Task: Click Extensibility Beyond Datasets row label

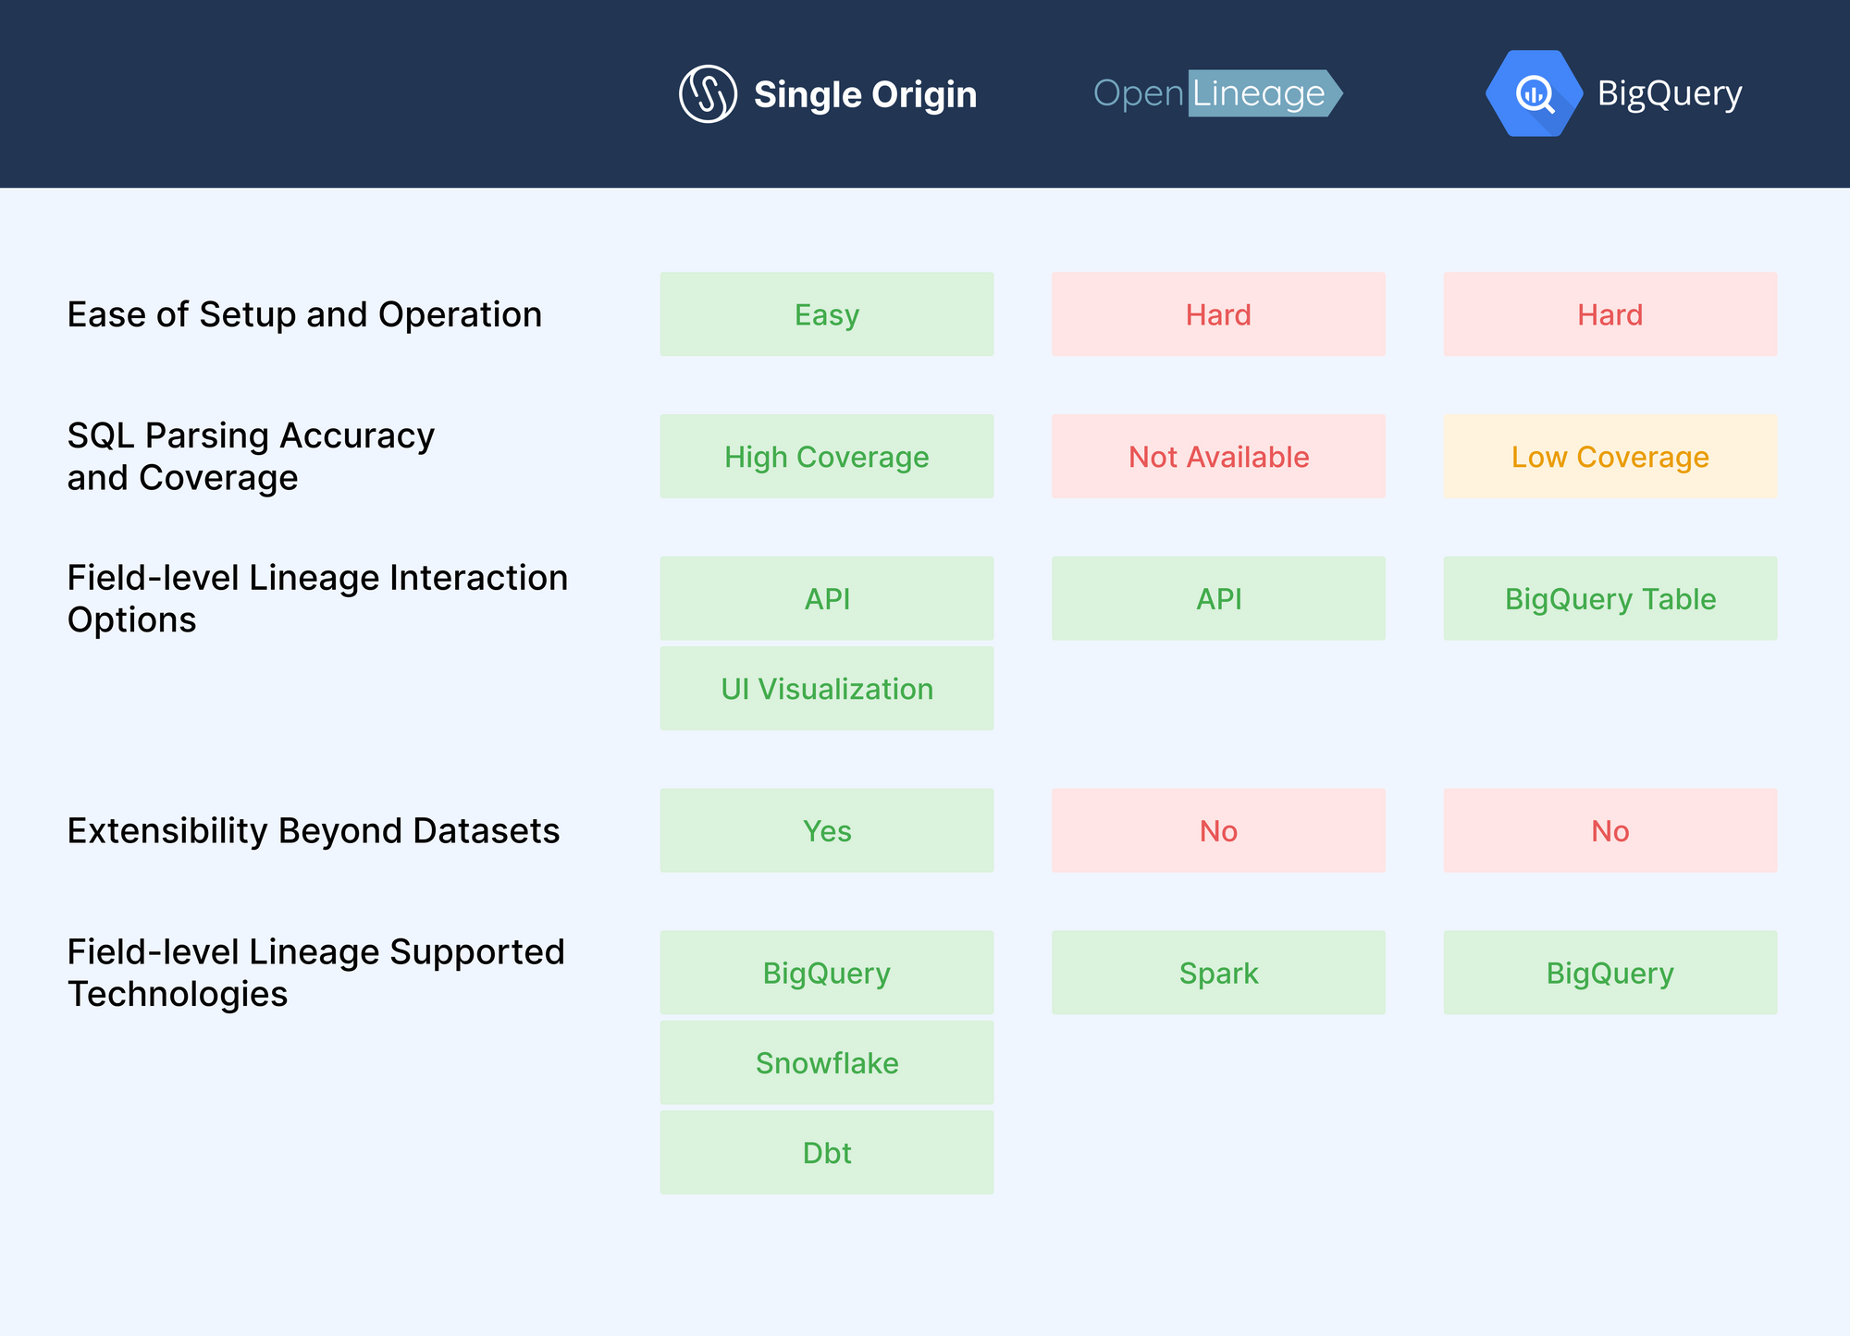Action: pos(313,831)
